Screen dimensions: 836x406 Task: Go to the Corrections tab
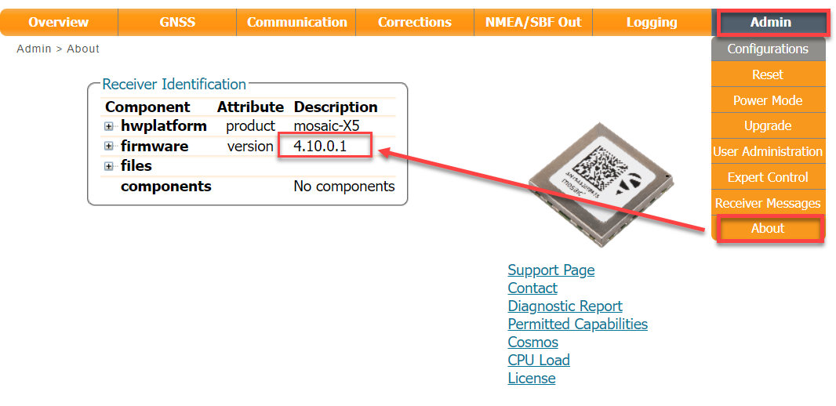pos(414,22)
